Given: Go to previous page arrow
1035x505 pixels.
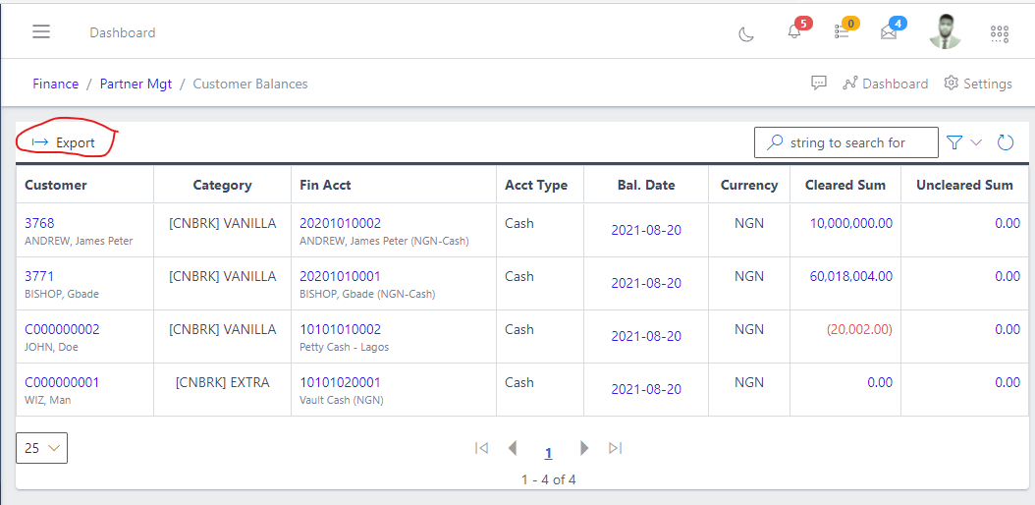Looking at the screenshot, I should click(x=513, y=448).
